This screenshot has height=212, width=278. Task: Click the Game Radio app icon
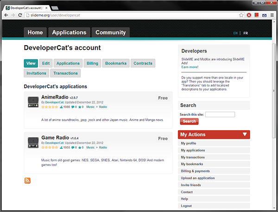coord(33,142)
